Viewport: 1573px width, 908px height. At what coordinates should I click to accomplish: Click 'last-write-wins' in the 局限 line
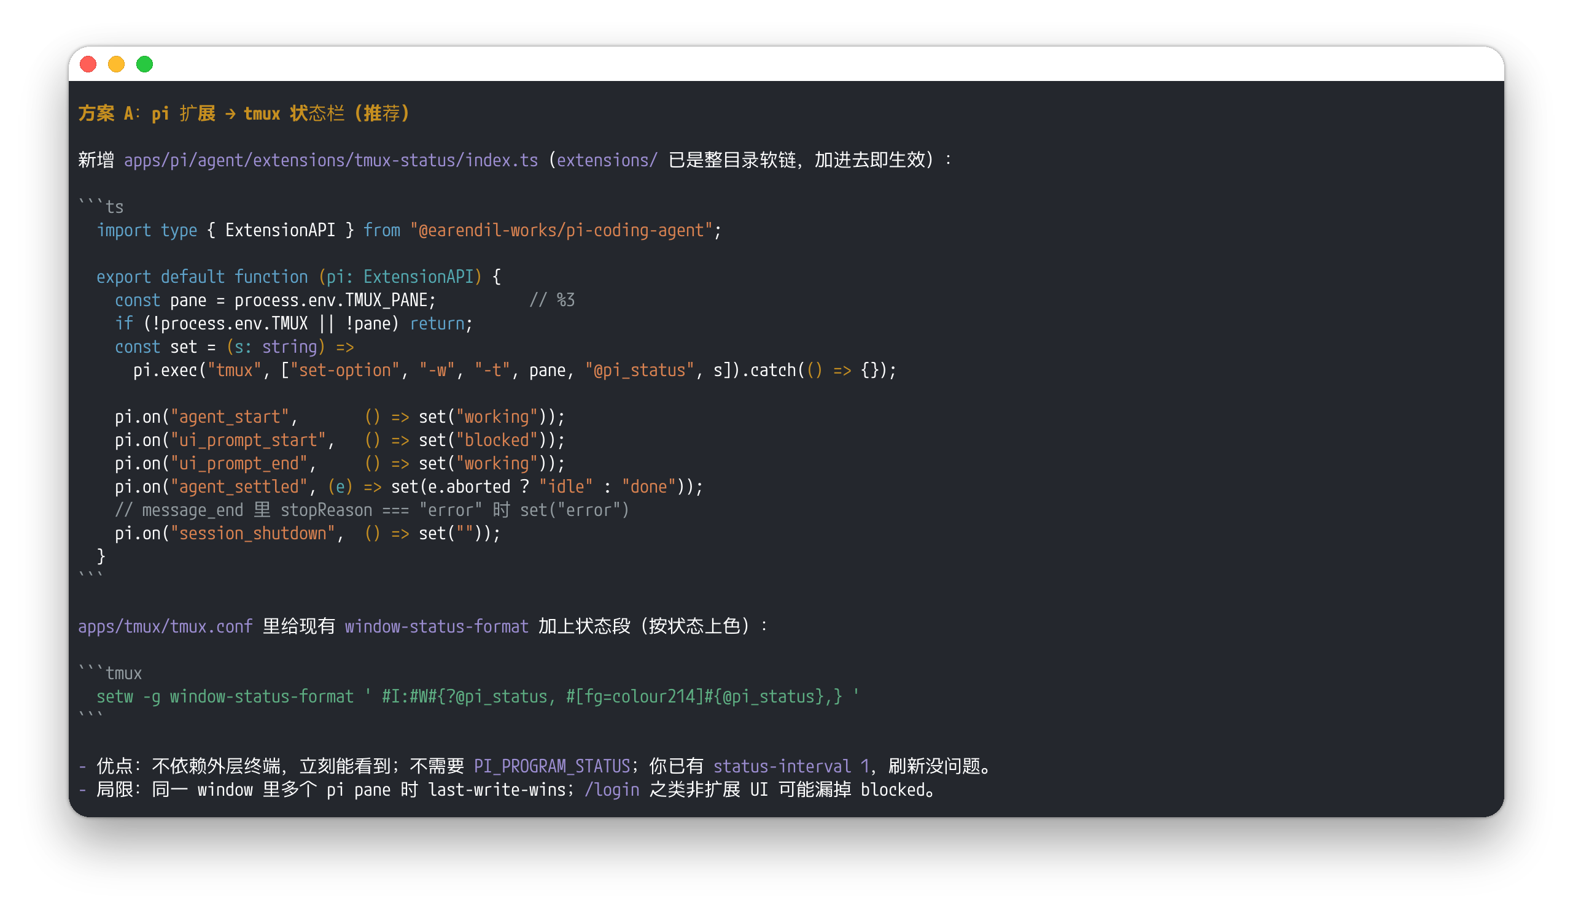click(x=497, y=790)
